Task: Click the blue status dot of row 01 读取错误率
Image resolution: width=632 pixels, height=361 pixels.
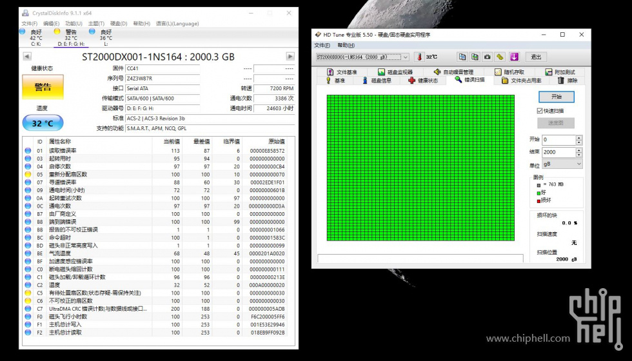Action: pos(28,151)
